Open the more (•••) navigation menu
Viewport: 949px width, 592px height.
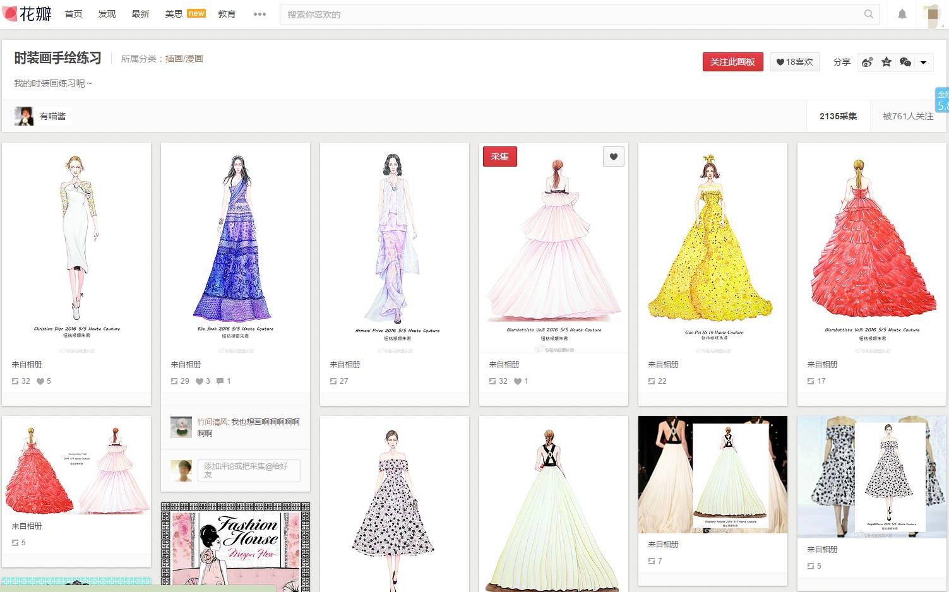(x=260, y=14)
